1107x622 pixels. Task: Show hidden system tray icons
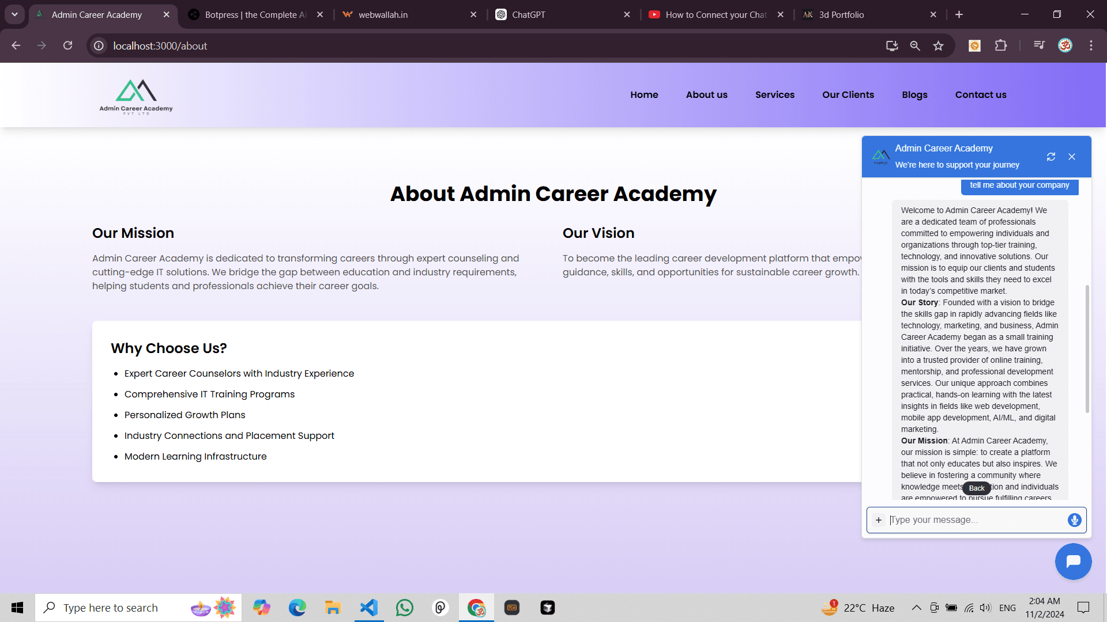click(916, 608)
